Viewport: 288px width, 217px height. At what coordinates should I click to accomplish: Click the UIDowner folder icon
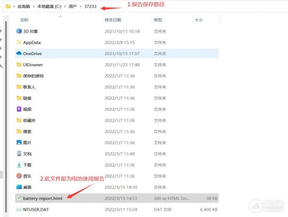(x=19, y=64)
